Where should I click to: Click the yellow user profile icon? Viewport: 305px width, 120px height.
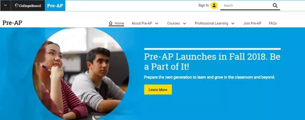tap(214, 5)
